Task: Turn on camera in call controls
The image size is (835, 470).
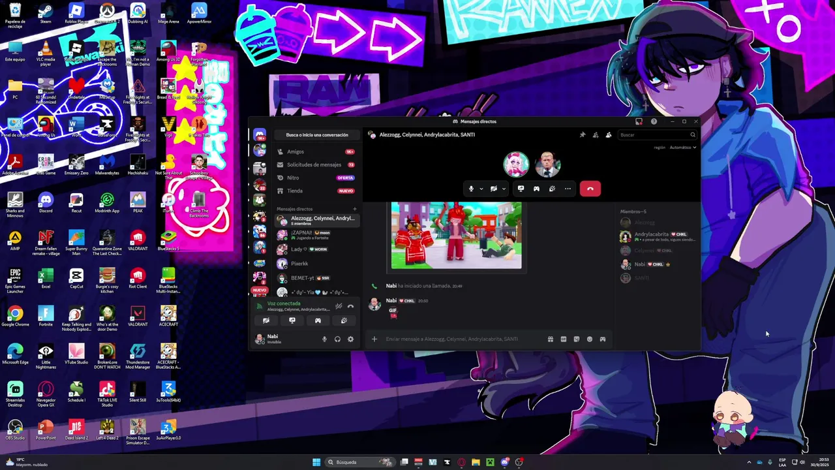Action: click(493, 189)
